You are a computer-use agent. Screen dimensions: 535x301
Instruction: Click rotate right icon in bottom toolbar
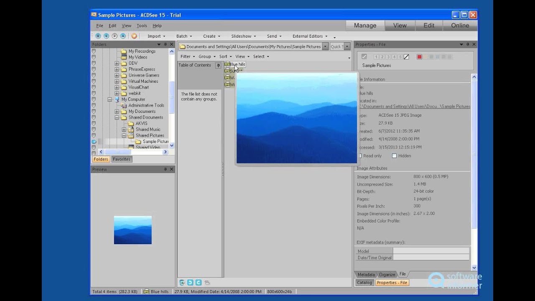coord(199,283)
